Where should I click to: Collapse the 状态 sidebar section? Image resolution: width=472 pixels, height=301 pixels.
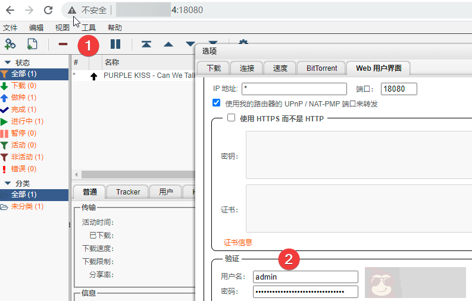[8, 62]
